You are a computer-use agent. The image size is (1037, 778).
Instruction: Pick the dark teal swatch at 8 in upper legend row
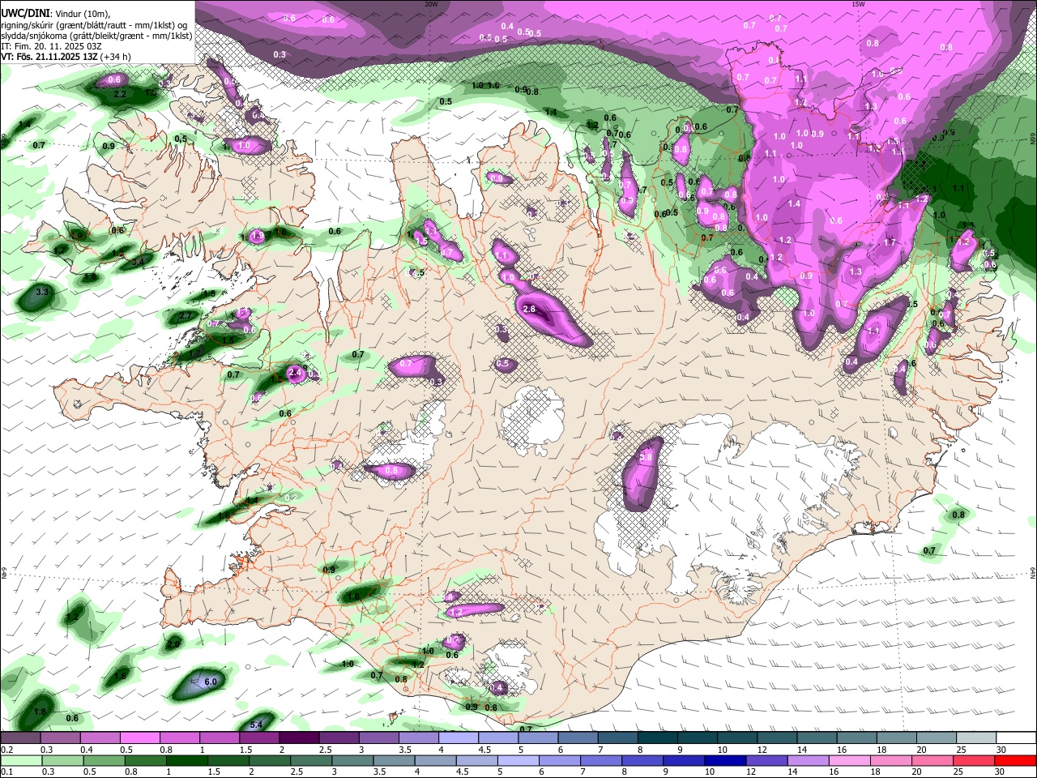tap(658, 738)
